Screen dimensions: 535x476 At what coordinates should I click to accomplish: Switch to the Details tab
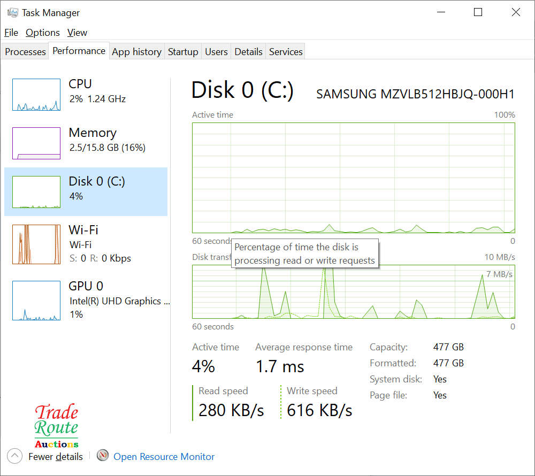(248, 52)
